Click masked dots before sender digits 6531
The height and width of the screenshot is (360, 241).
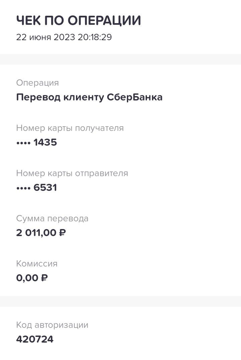23,188
